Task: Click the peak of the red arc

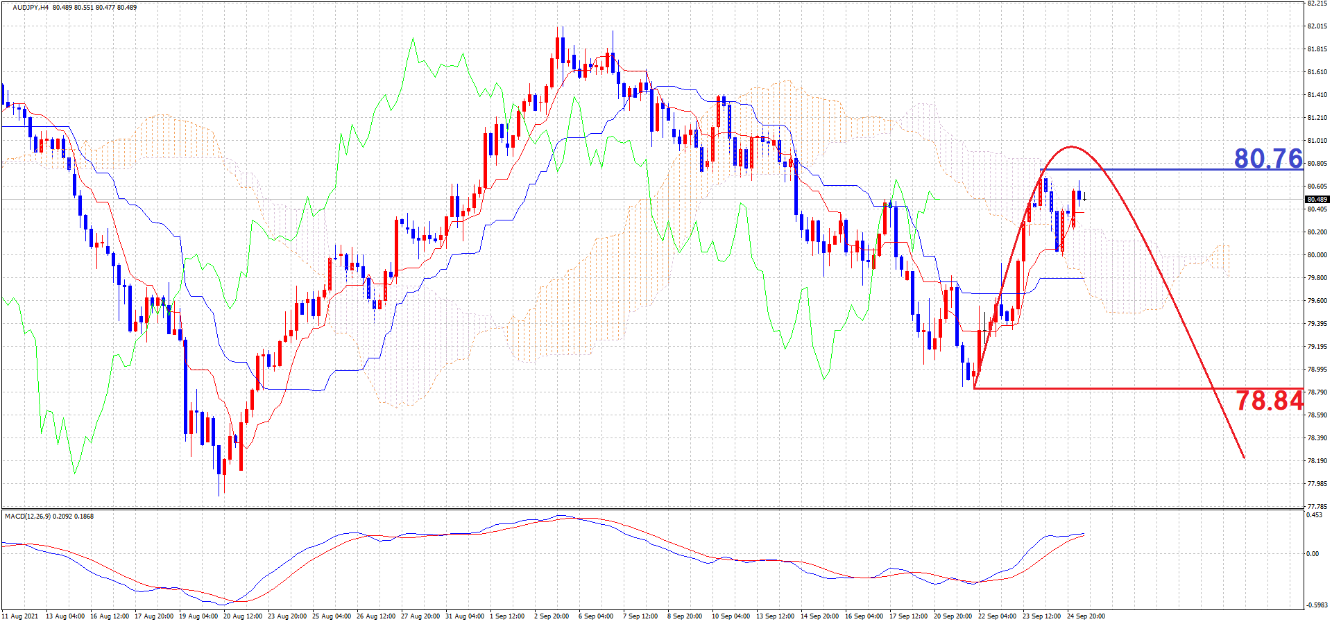Action: tap(1071, 147)
